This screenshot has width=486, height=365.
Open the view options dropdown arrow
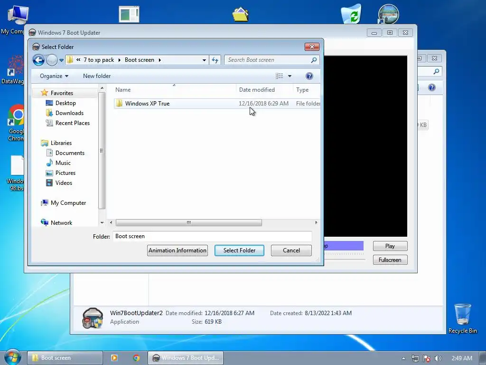coord(290,76)
